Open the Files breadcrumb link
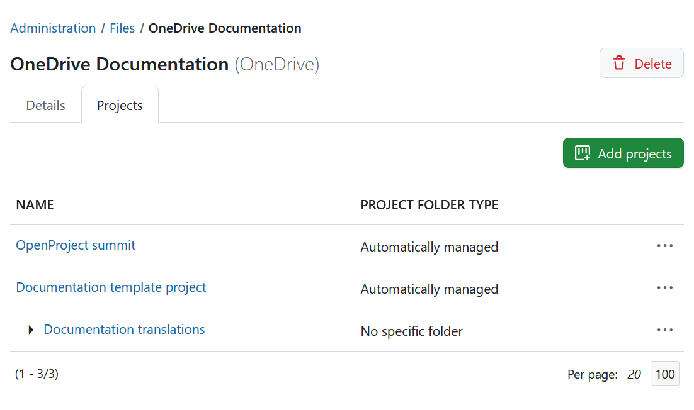The image size is (694, 410). [x=122, y=28]
